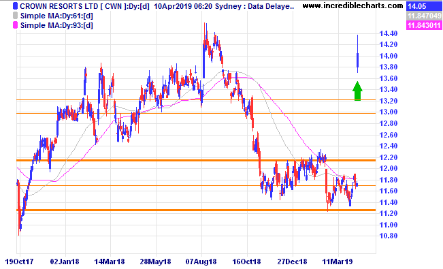Open the www.incrediblecharts.com link
Screen dimensions: 443x269
pyautogui.click(x=352, y=5)
